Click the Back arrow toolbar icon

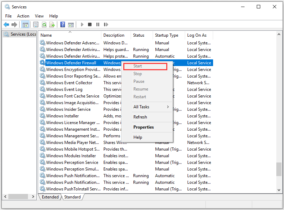[6, 24]
